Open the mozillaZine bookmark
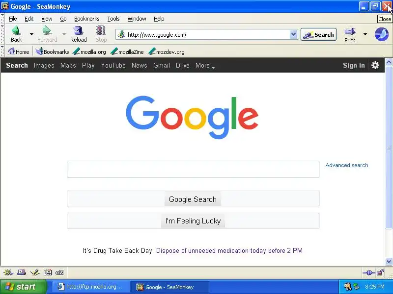The width and height of the screenshot is (393, 294). 127,52
